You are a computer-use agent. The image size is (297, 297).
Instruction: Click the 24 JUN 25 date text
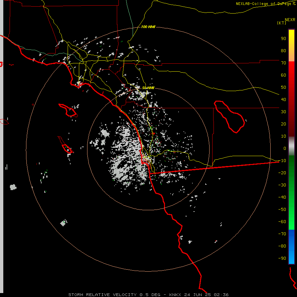pyautogui.click(x=198, y=295)
